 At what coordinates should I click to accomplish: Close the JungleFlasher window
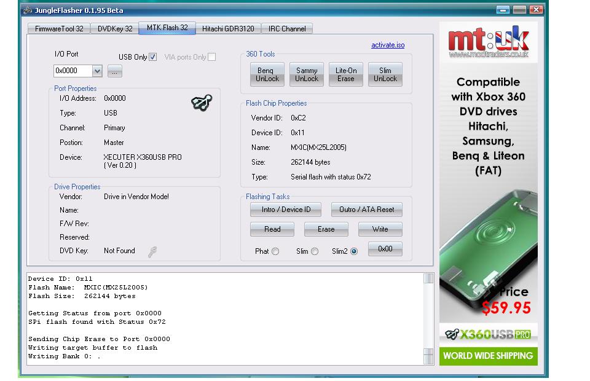536,10
